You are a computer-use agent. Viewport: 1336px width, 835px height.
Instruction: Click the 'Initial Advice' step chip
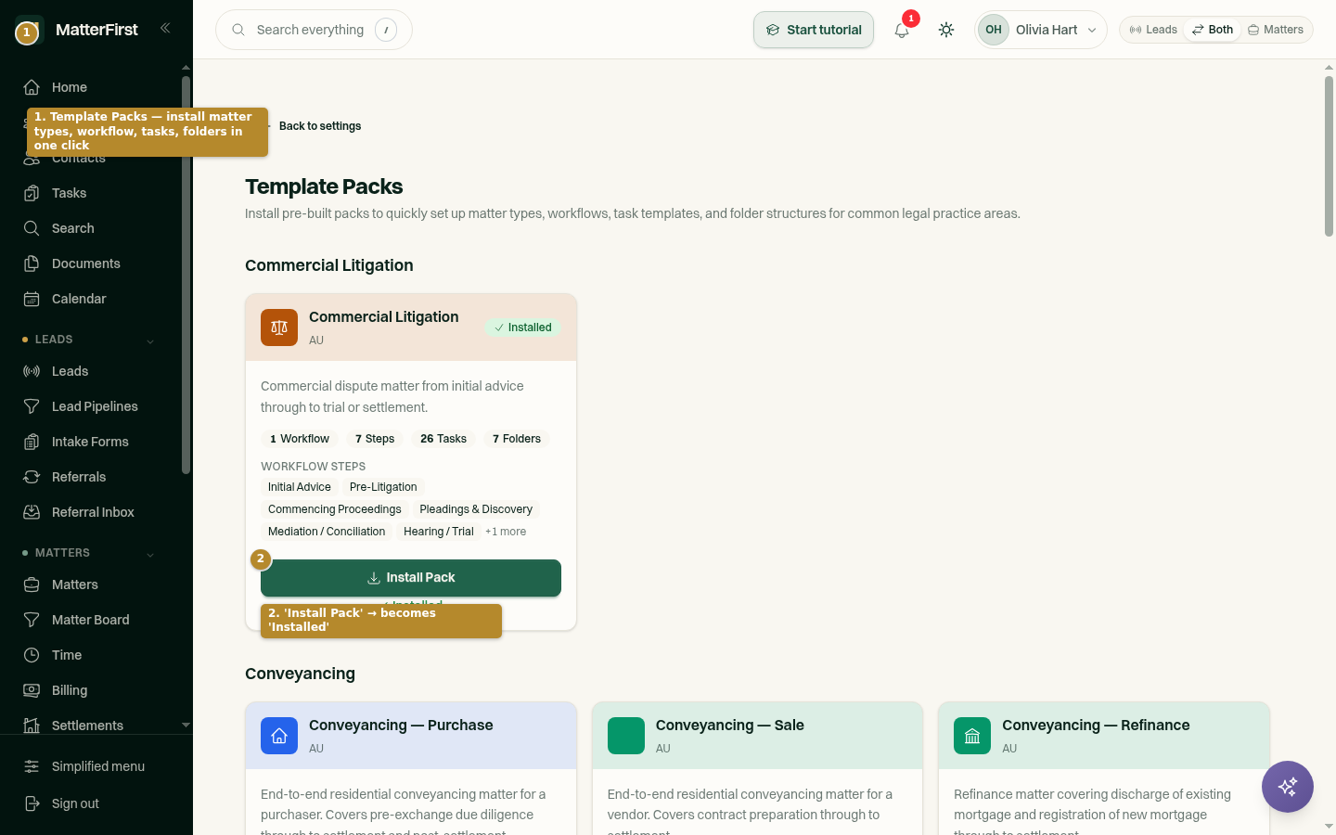click(x=300, y=487)
